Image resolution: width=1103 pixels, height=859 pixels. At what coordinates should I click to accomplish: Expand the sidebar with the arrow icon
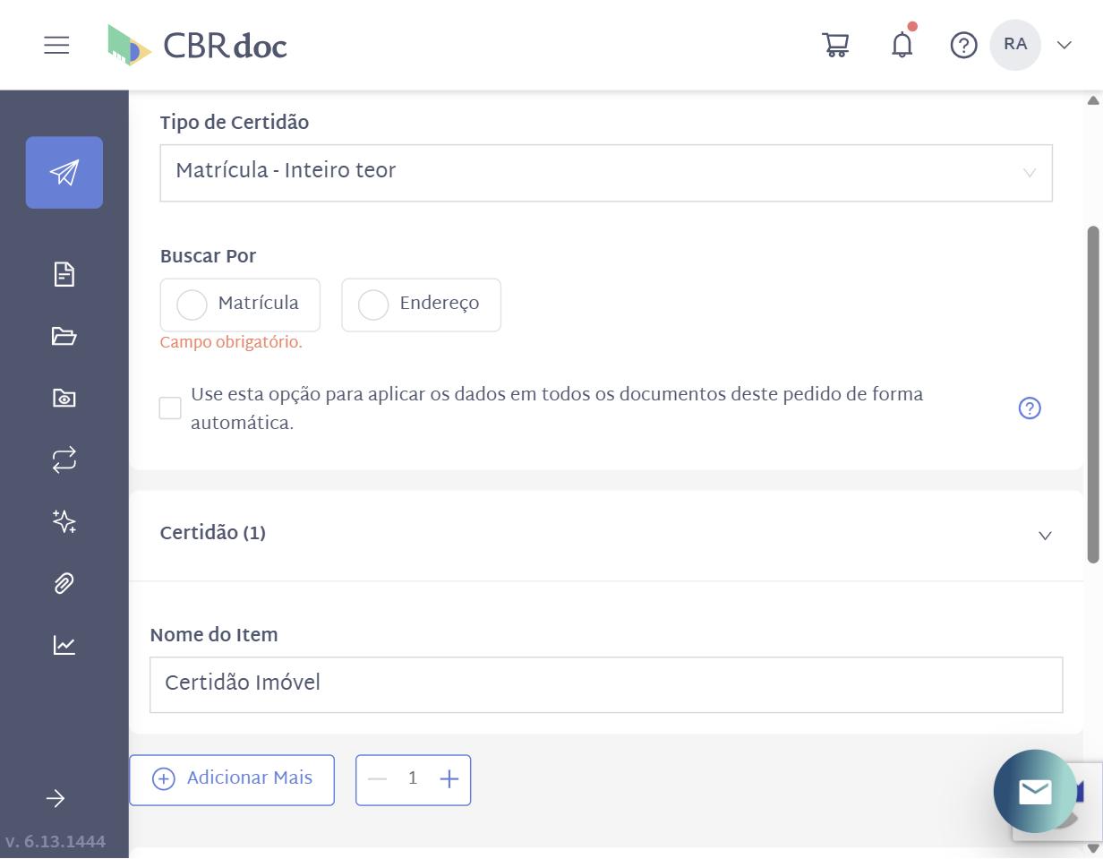click(56, 798)
